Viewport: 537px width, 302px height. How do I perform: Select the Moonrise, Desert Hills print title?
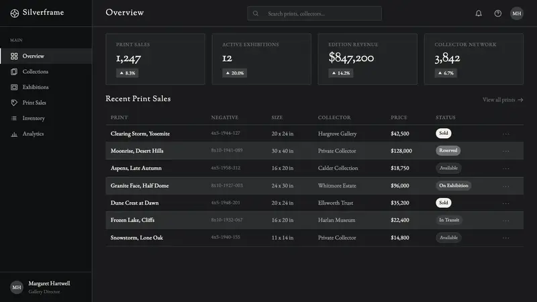[137, 150]
